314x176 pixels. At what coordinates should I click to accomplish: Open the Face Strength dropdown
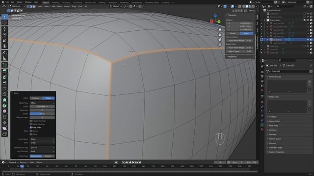(x=42, y=151)
